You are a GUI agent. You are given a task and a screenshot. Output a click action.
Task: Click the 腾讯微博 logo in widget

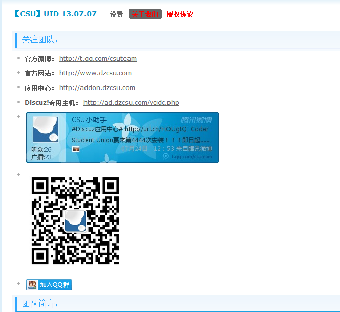point(196,120)
